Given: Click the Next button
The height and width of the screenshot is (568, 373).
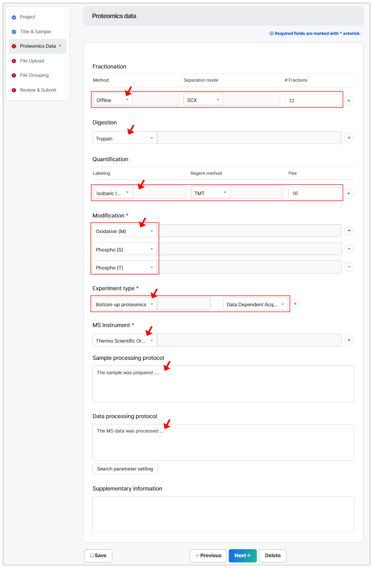Looking at the screenshot, I should [242, 556].
